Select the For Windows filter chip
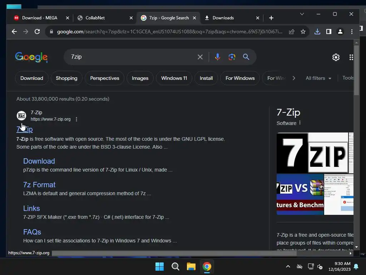 (240, 78)
